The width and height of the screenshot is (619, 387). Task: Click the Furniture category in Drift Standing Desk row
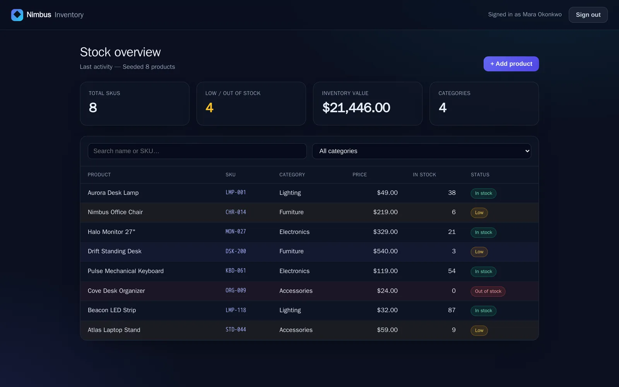291,251
